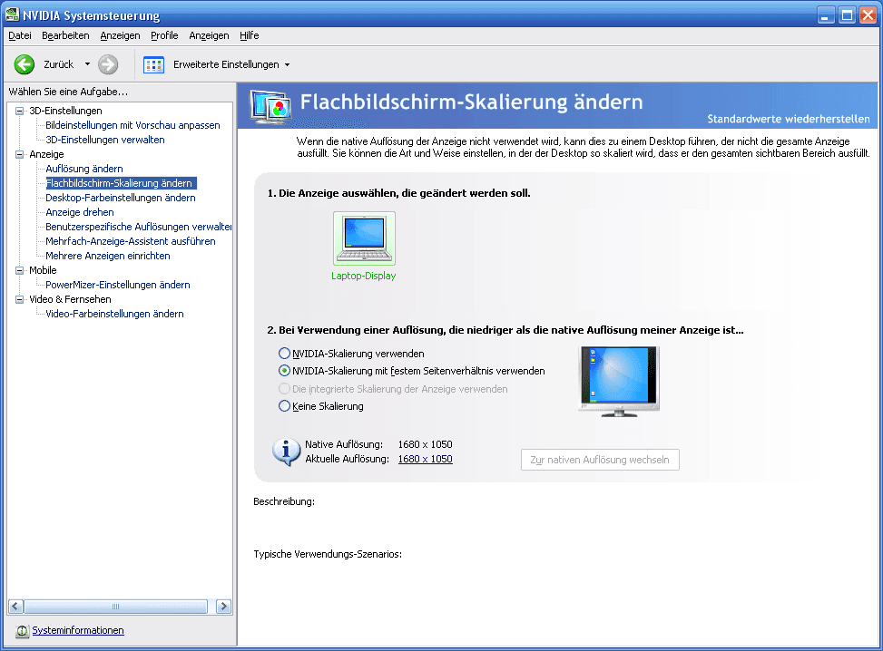Select NVIDIA-Skalierung verwenden radio button
The image size is (883, 651).
[284, 354]
